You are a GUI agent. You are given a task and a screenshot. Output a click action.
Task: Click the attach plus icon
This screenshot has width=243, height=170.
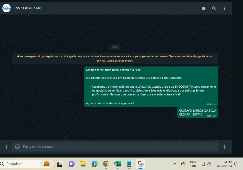pyautogui.click(x=6, y=147)
